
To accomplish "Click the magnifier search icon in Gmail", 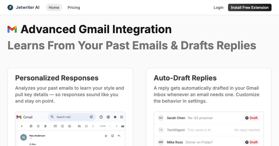I will 52,117.
